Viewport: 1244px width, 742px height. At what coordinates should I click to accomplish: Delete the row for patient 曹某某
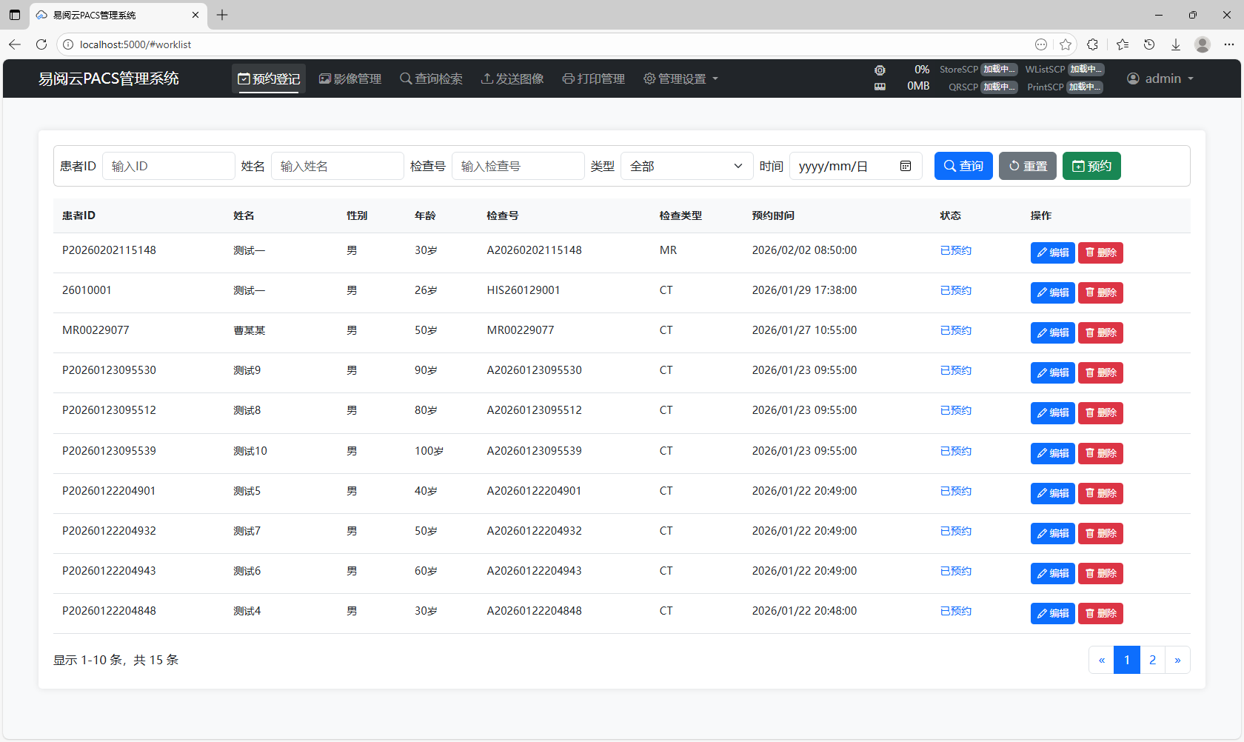[x=1100, y=332]
